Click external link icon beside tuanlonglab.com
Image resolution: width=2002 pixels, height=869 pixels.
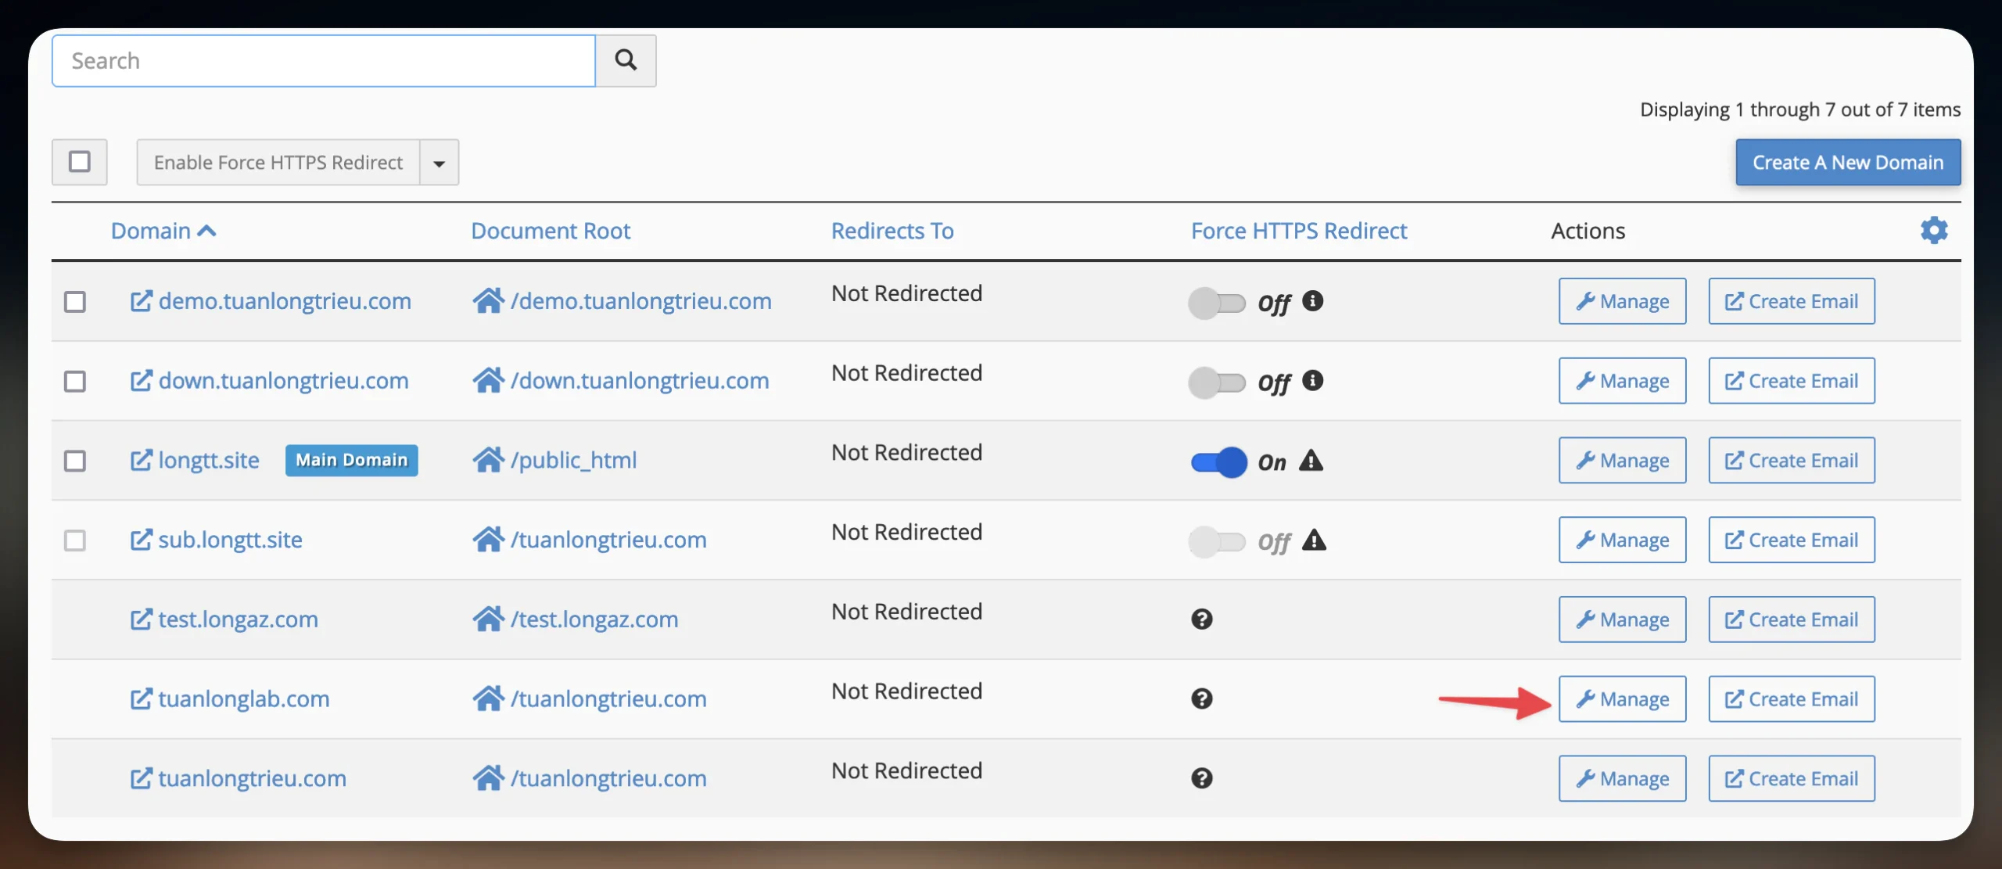(141, 698)
